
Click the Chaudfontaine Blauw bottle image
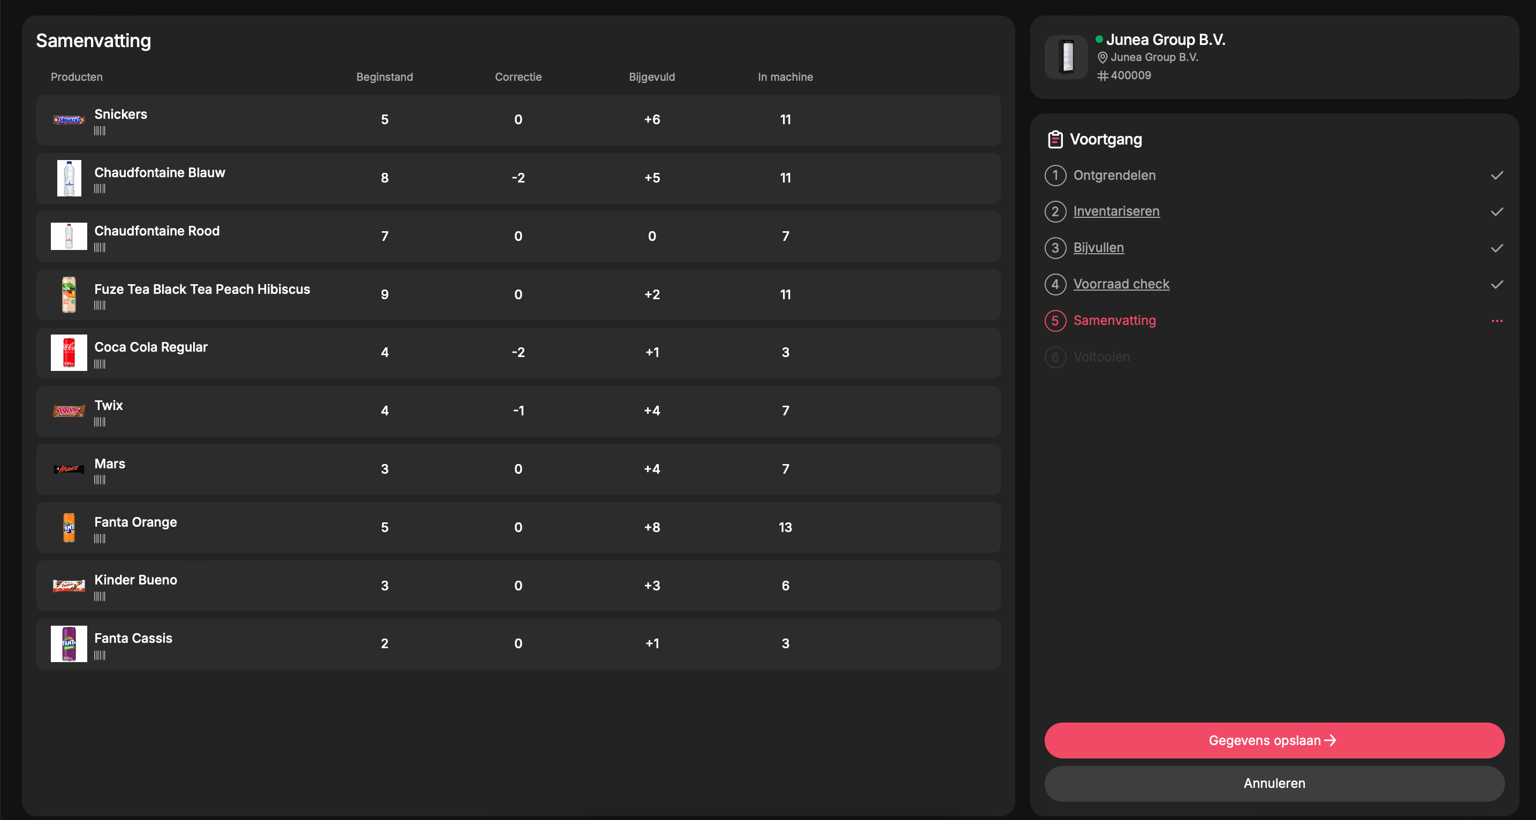(69, 178)
